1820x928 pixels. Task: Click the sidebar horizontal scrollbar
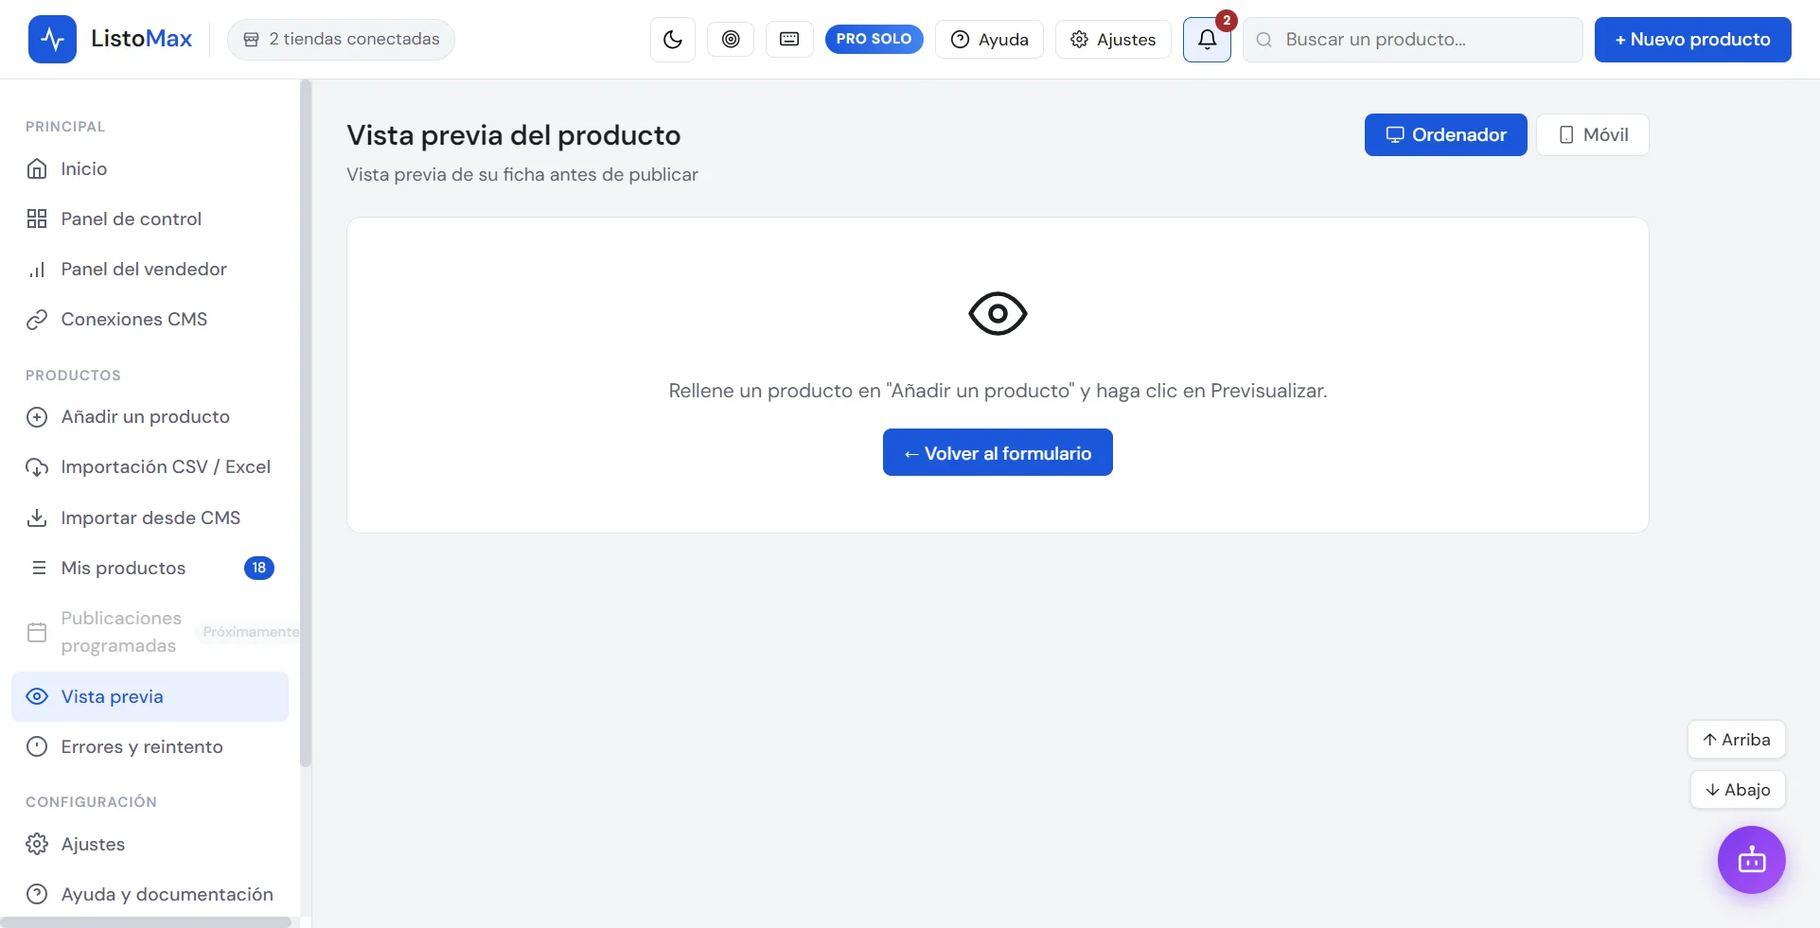pyautogui.click(x=146, y=922)
